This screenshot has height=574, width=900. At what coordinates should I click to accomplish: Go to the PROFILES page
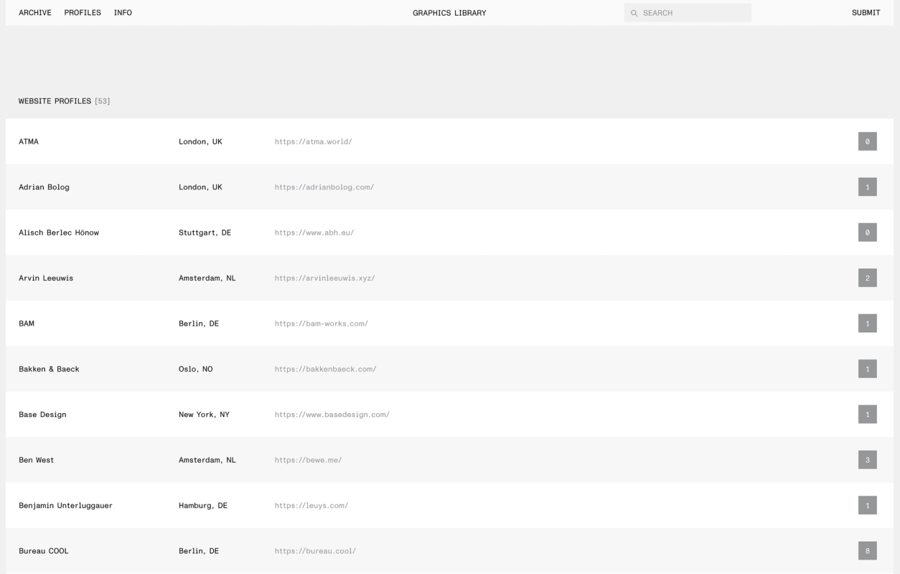pos(83,13)
